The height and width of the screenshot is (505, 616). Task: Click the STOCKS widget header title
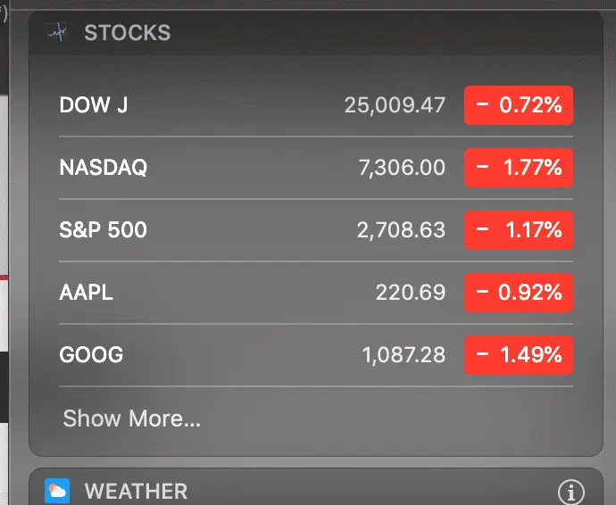coord(127,34)
